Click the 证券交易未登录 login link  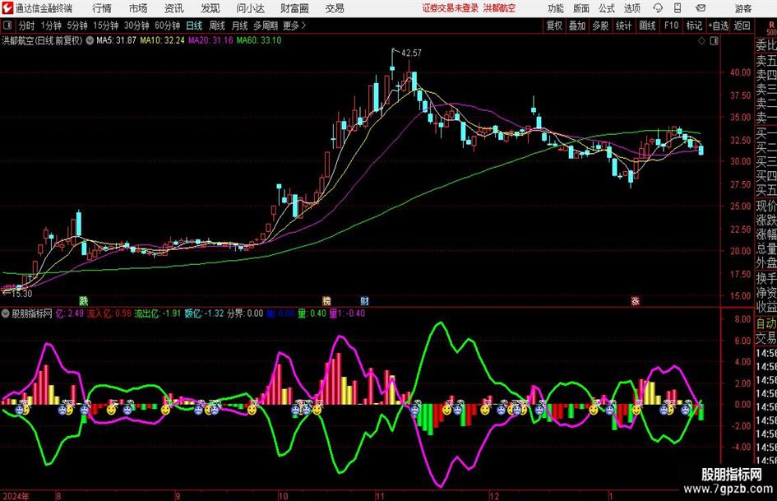[451, 8]
